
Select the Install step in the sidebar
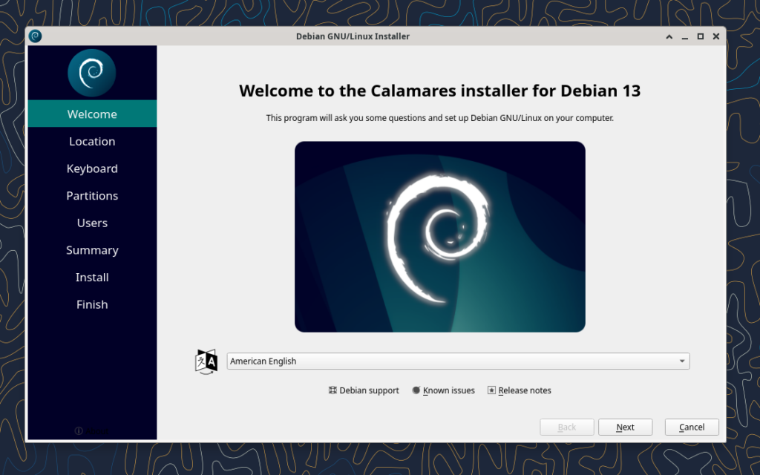tap(92, 277)
